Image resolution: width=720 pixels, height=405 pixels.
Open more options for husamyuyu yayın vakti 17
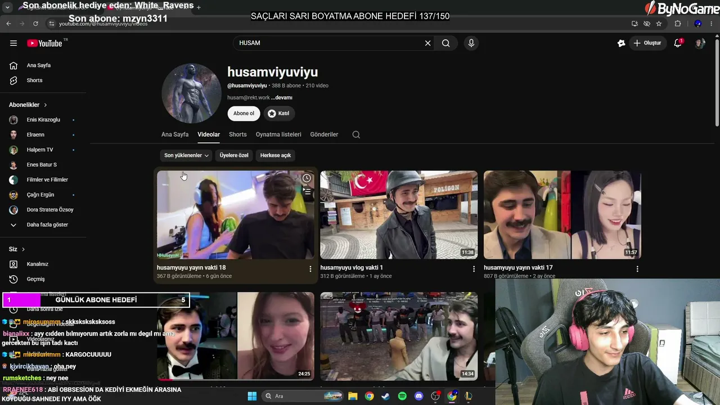pos(637,269)
